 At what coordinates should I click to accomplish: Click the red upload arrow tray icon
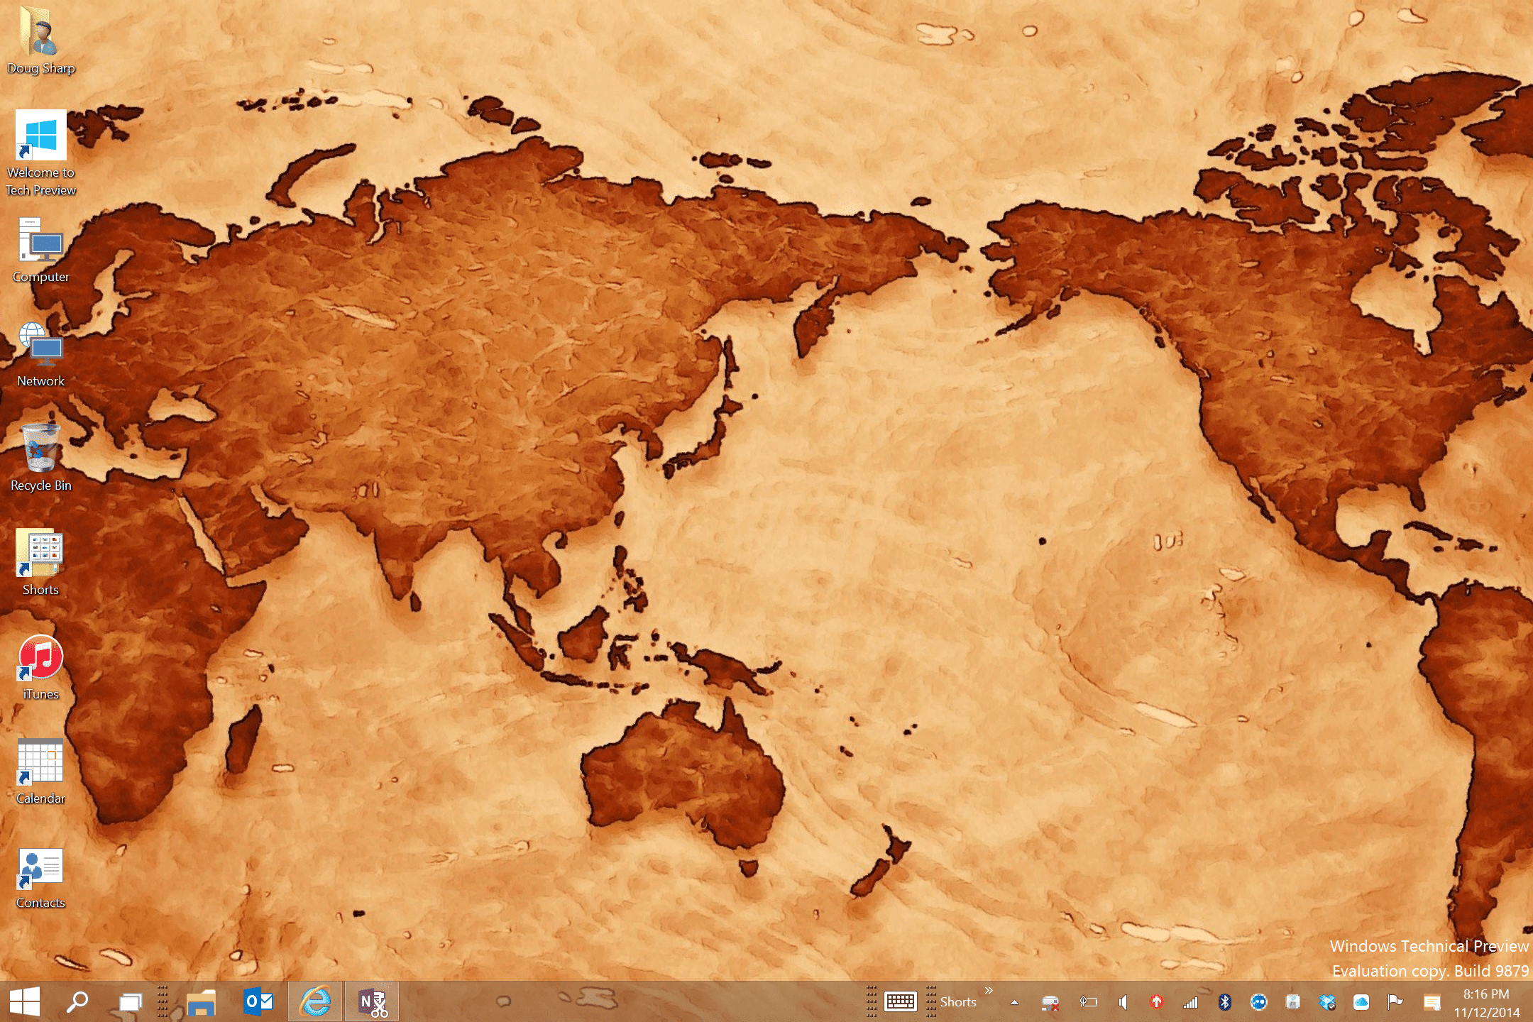[1156, 1002]
